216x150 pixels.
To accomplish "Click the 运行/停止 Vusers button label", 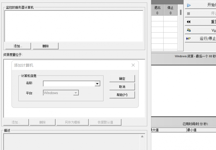I will (x=208, y=39).
